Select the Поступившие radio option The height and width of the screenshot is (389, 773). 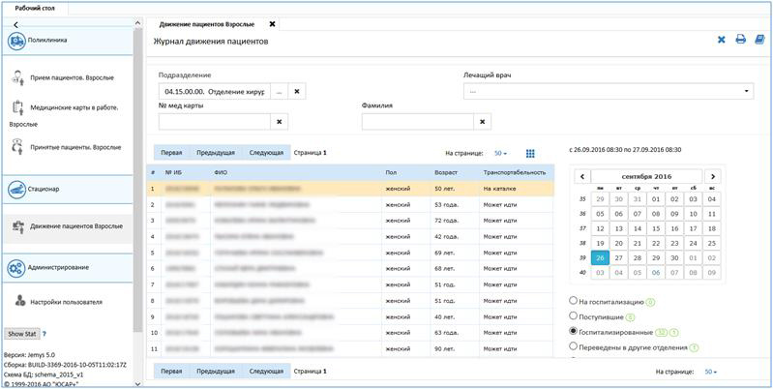(x=575, y=315)
